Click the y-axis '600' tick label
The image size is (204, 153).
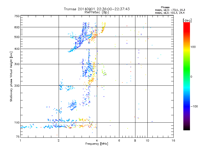(x=17, y=27)
